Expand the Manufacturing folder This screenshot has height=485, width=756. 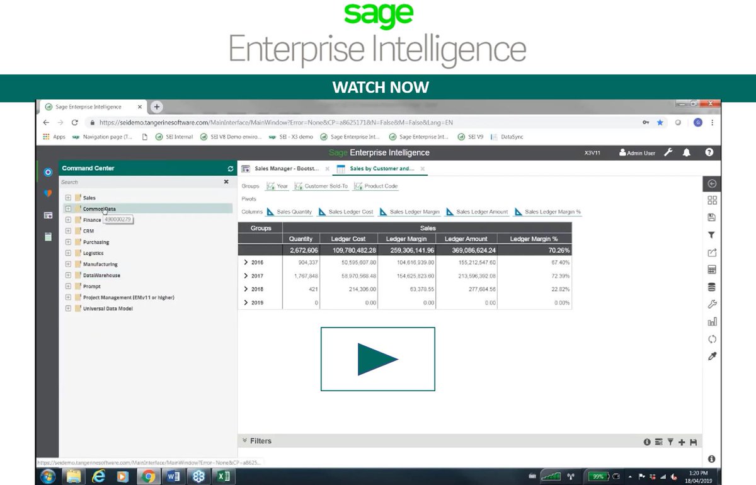click(68, 264)
